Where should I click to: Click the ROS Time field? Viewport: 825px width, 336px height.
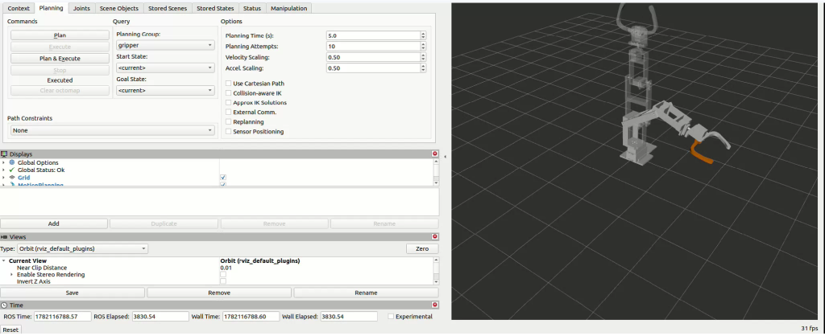63,317
